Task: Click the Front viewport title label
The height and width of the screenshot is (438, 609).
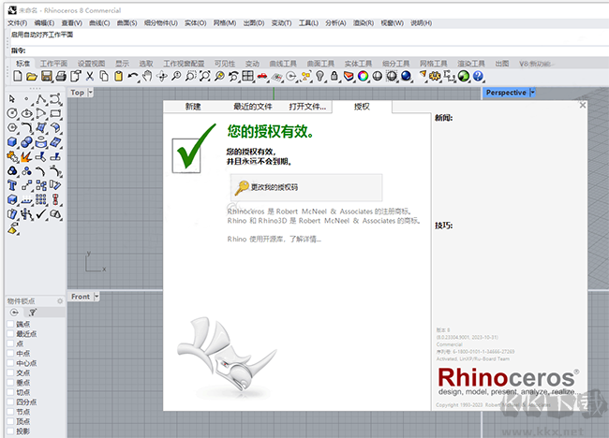Action: coord(81,297)
